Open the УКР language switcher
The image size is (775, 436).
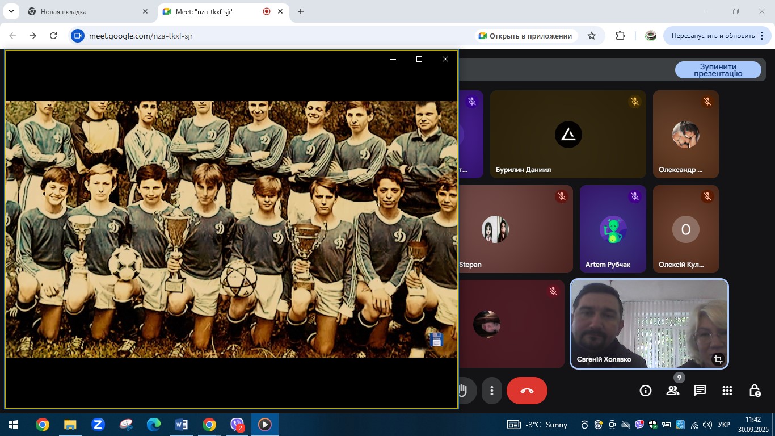(x=724, y=425)
